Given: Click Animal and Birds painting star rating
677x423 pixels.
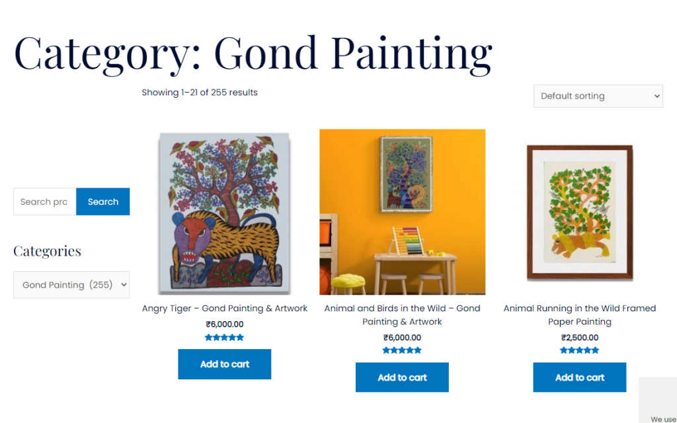Looking at the screenshot, I should (x=402, y=351).
